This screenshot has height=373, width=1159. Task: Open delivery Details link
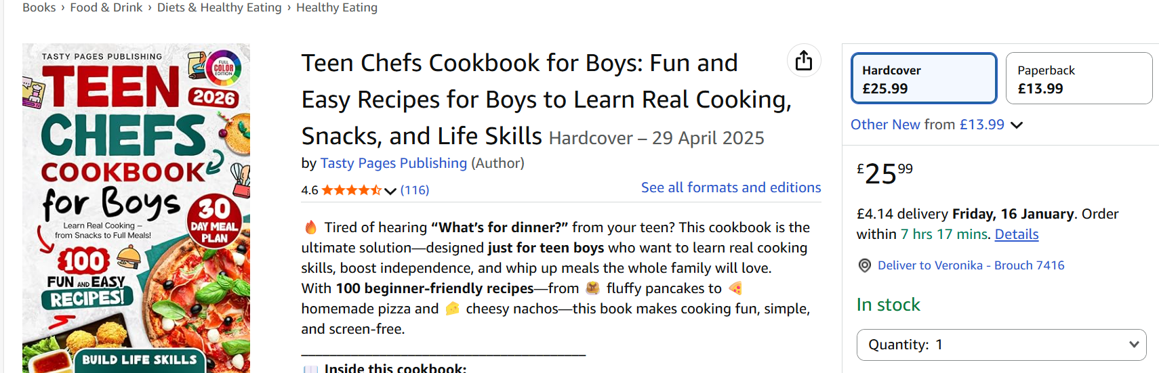pos(1016,234)
